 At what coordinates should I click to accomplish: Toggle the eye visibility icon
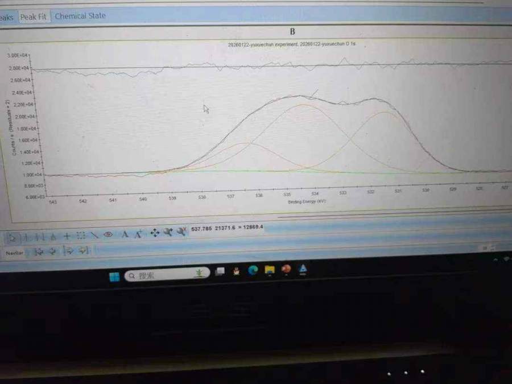[108, 234]
